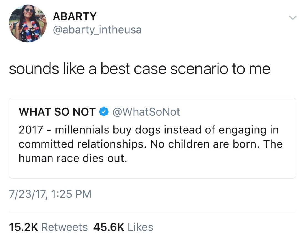Click the word "born" in quoted tweet

coord(245,144)
